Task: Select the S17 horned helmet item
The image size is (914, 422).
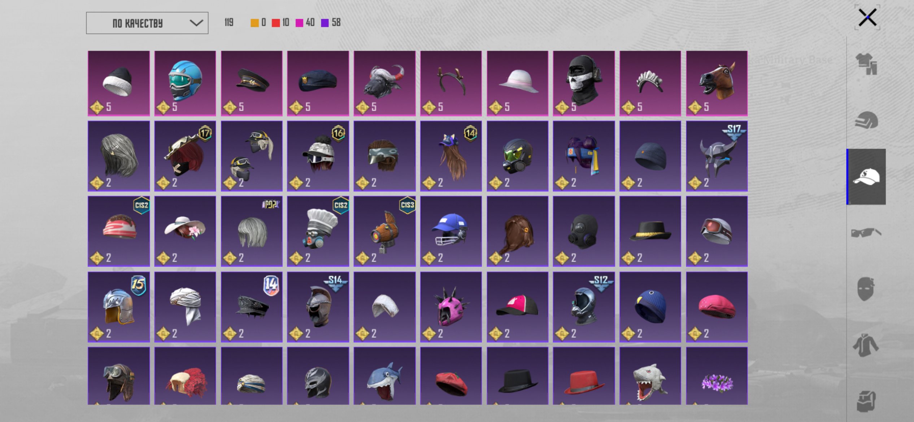Action: pyautogui.click(x=717, y=156)
